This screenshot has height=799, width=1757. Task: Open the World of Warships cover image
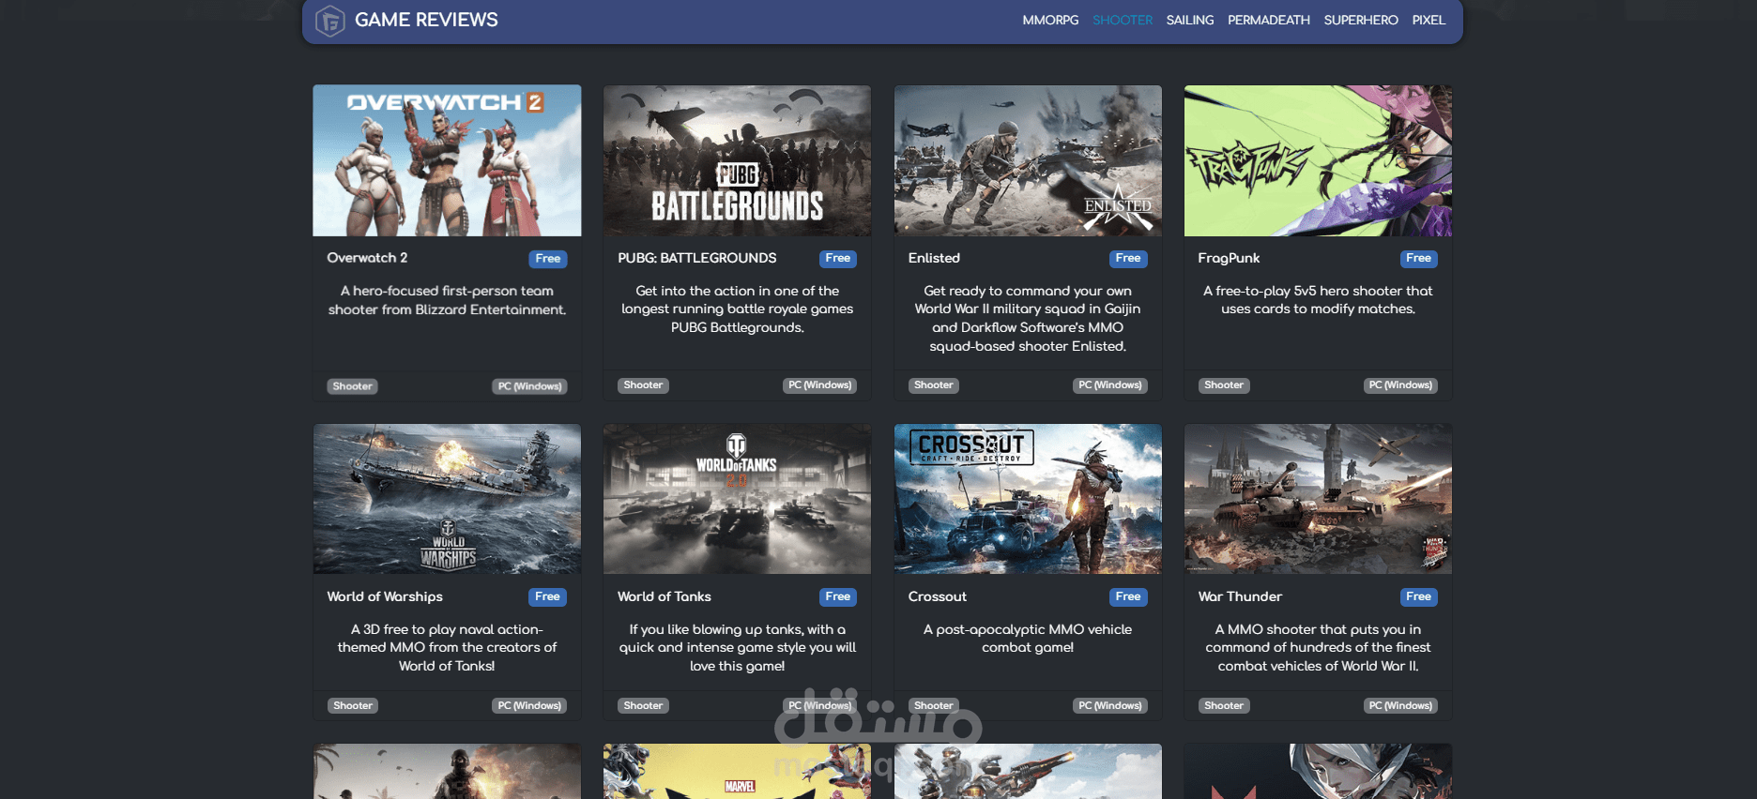point(447,499)
